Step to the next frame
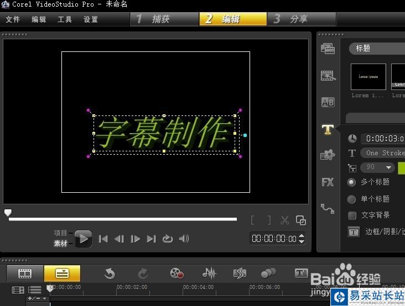Image resolution: width=405 pixels, height=306 pixels. 135,239
